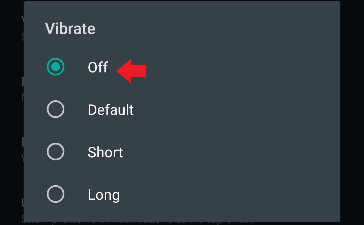Tap empty row space right of Default
Image resolution: width=364 pixels, height=225 pixels.
point(236,110)
